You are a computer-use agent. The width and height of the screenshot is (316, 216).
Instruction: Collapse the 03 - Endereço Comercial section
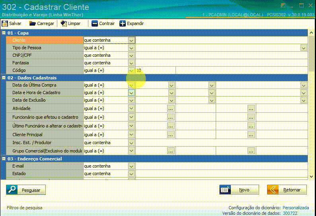click(4, 159)
